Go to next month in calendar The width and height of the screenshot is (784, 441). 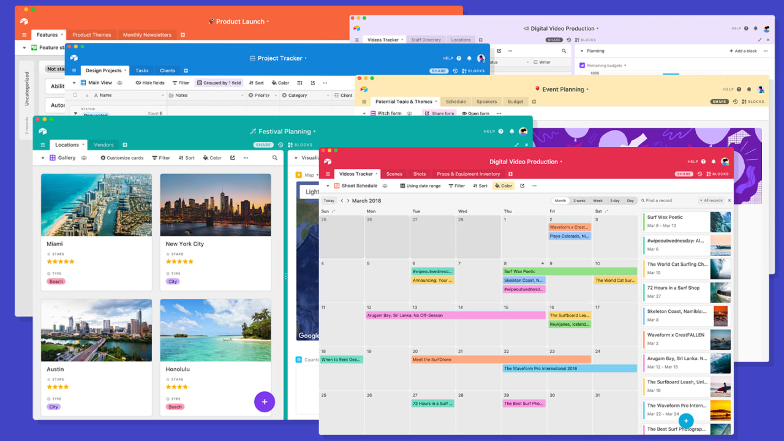pyautogui.click(x=348, y=201)
